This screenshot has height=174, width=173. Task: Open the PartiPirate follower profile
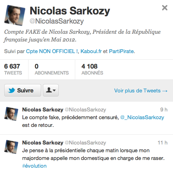121,51
